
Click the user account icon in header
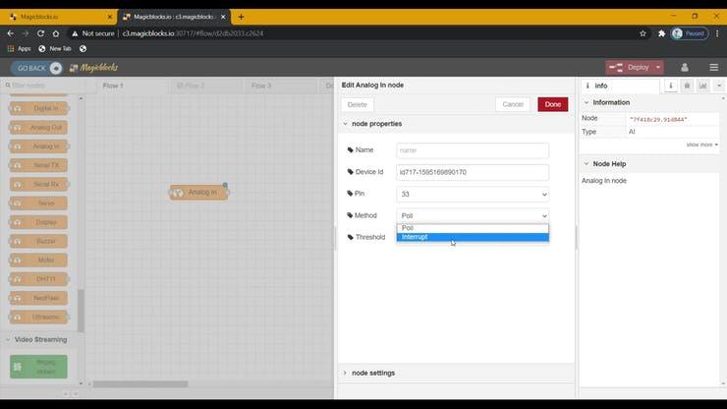tap(685, 68)
